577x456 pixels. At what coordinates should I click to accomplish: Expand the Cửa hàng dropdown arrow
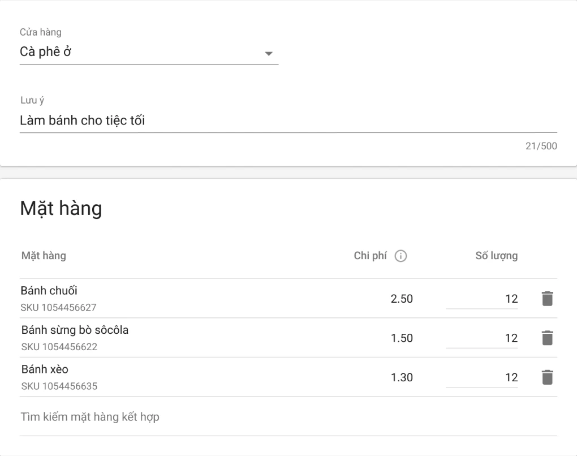pyautogui.click(x=269, y=54)
